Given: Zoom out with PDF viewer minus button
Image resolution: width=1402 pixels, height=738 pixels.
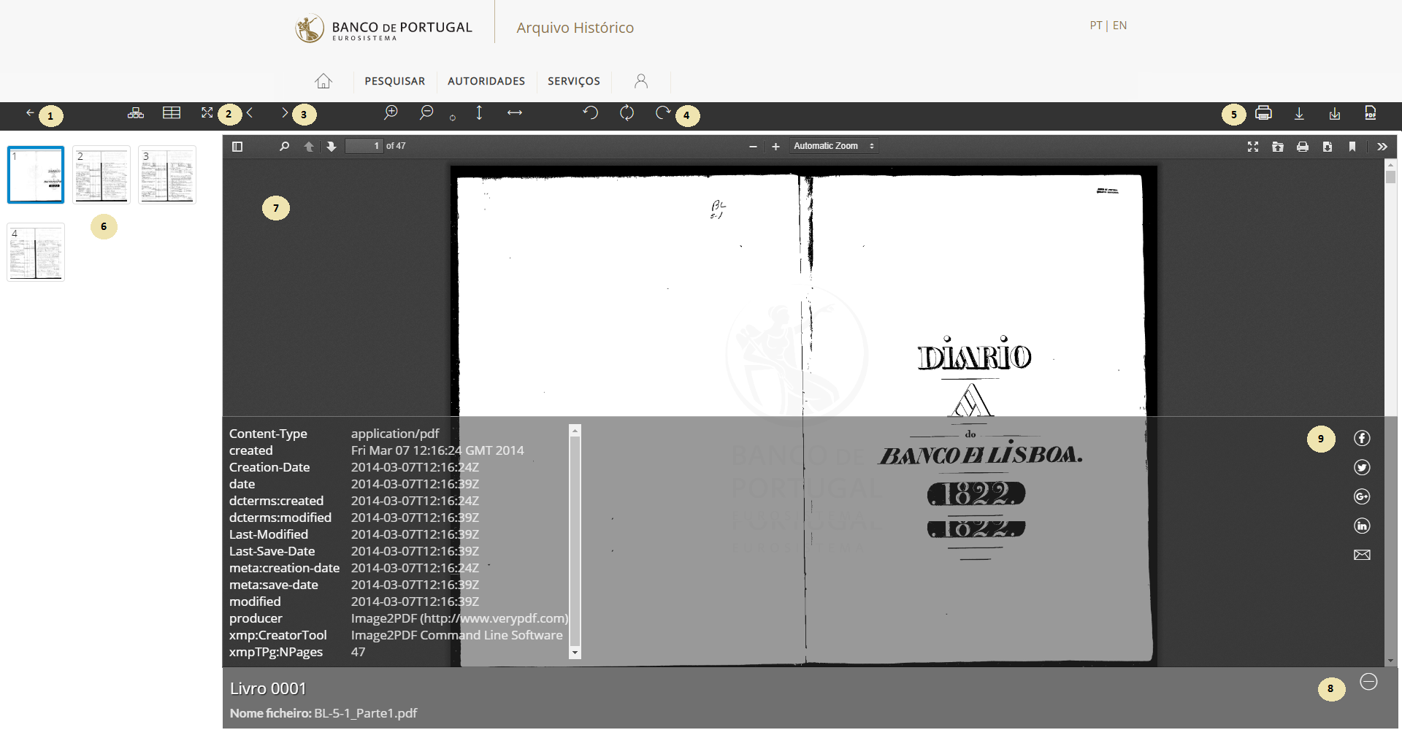Looking at the screenshot, I should click(753, 147).
